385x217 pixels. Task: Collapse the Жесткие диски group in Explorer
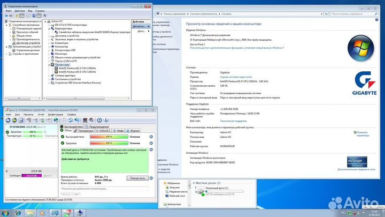point(194,183)
